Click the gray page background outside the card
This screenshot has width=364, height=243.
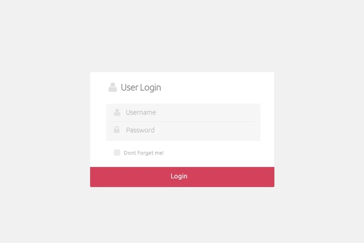[x=46, y=116]
